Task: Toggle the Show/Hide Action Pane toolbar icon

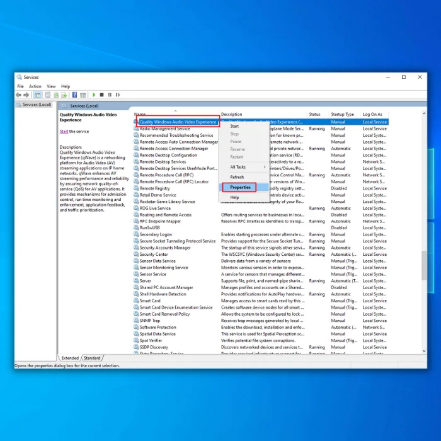Action: pyautogui.click(x=83, y=95)
